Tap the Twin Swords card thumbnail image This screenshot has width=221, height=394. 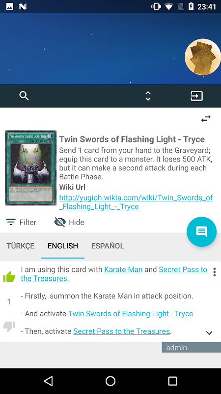click(31, 168)
